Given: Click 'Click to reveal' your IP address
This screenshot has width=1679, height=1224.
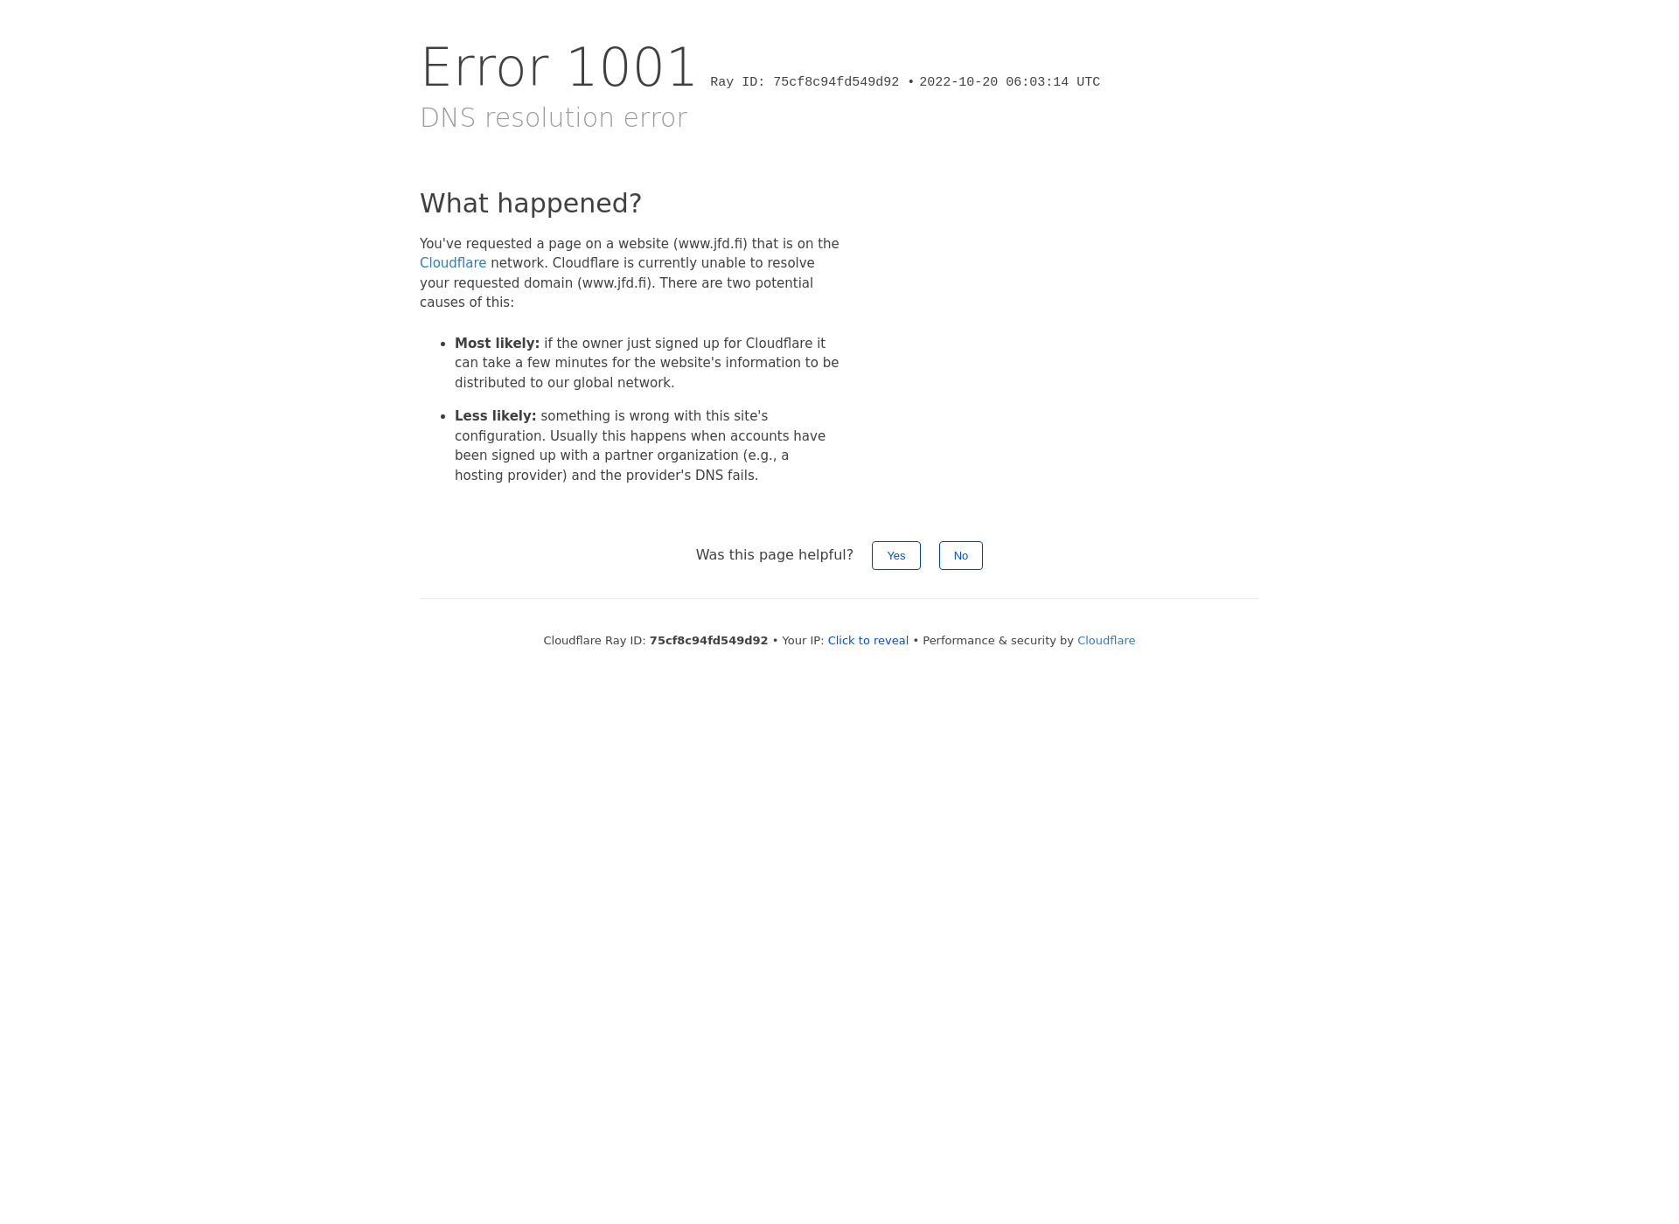Looking at the screenshot, I should (x=867, y=640).
